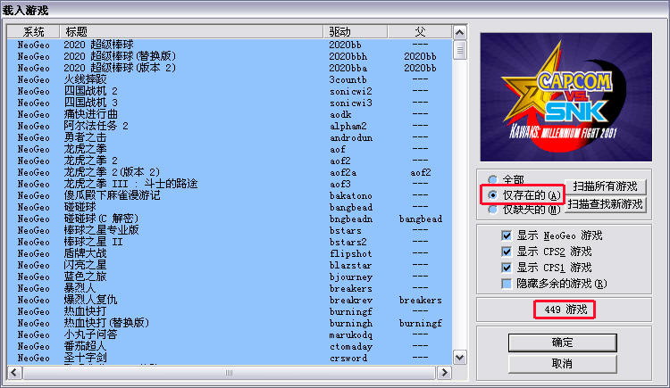670x388 pixels.
Task: Click the horizontal scroll right arrow
Action: tap(444, 373)
